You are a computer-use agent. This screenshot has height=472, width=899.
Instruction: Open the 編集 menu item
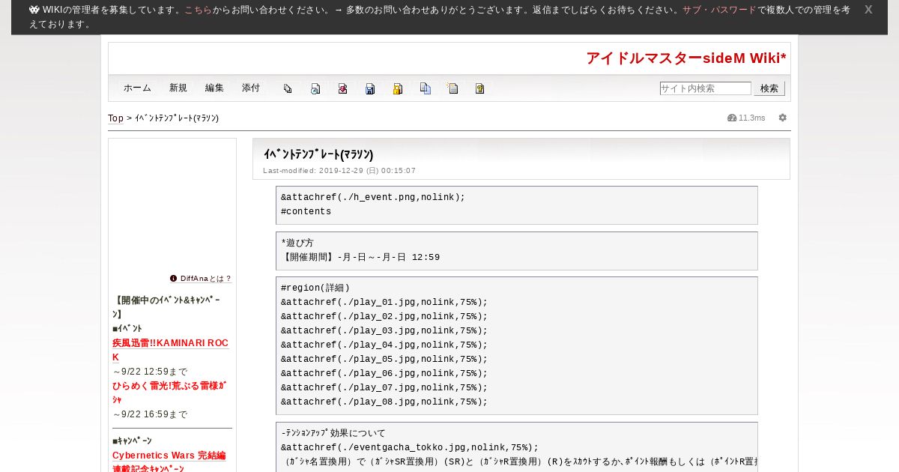[x=214, y=88]
